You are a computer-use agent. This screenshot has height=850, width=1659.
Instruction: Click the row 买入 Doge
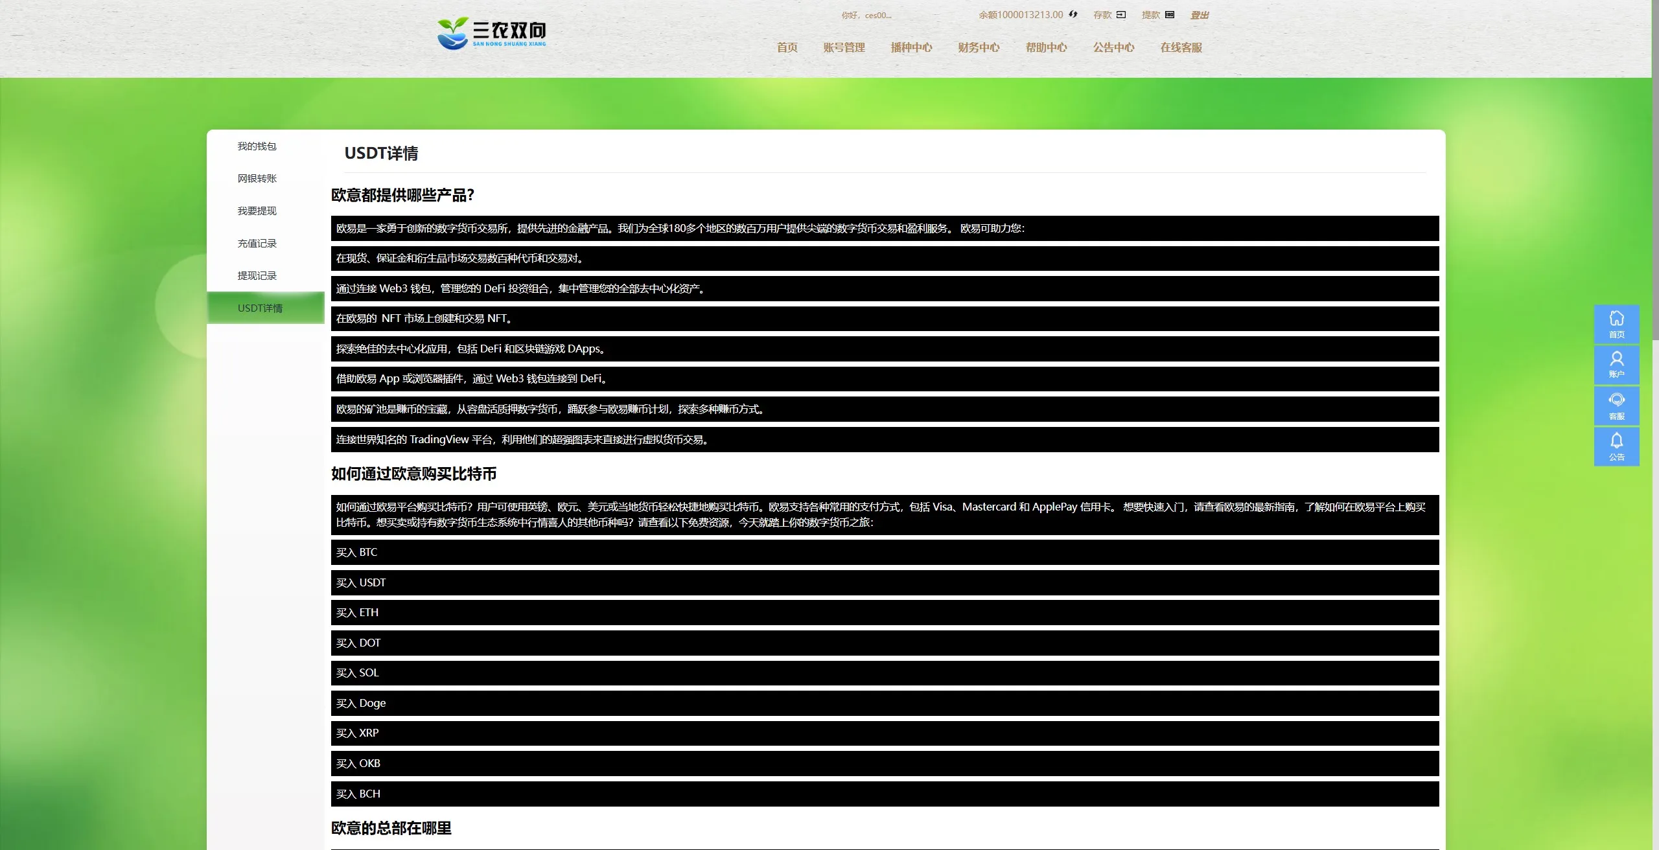[x=885, y=703]
